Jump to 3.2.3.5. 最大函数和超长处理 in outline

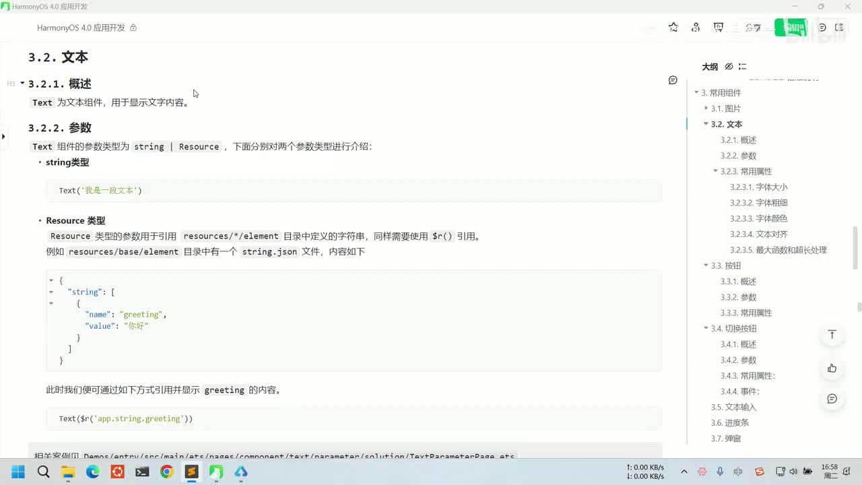tap(778, 250)
